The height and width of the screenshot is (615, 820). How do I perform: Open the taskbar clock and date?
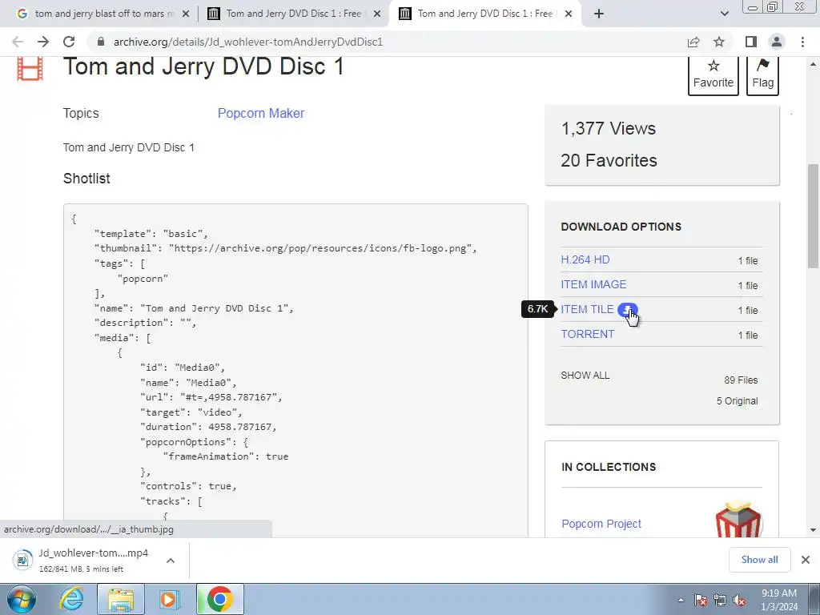click(778, 600)
